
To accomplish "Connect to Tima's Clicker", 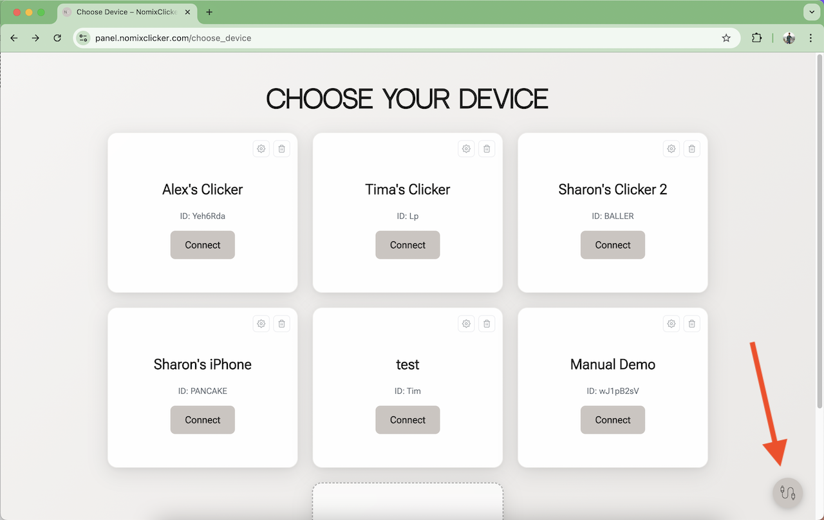I will tap(407, 245).
